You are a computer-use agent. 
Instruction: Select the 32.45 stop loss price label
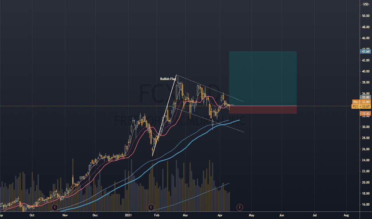coord(365,113)
